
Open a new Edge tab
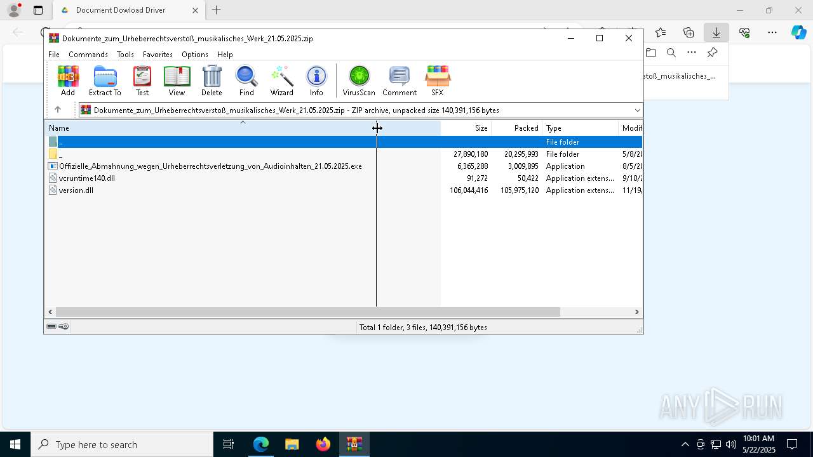pos(217,10)
